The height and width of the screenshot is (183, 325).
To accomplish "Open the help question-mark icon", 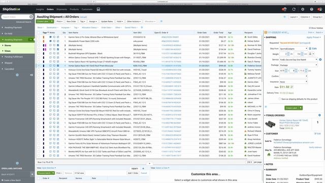I will click(x=311, y=9).
